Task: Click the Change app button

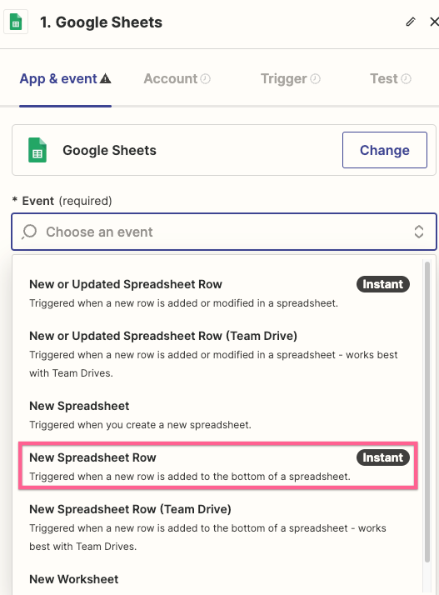Action: point(384,150)
